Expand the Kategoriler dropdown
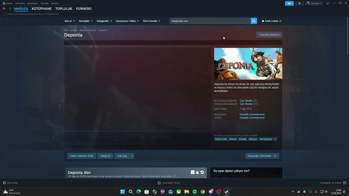Screen dimensions: 349x196 (x=104, y=21)
